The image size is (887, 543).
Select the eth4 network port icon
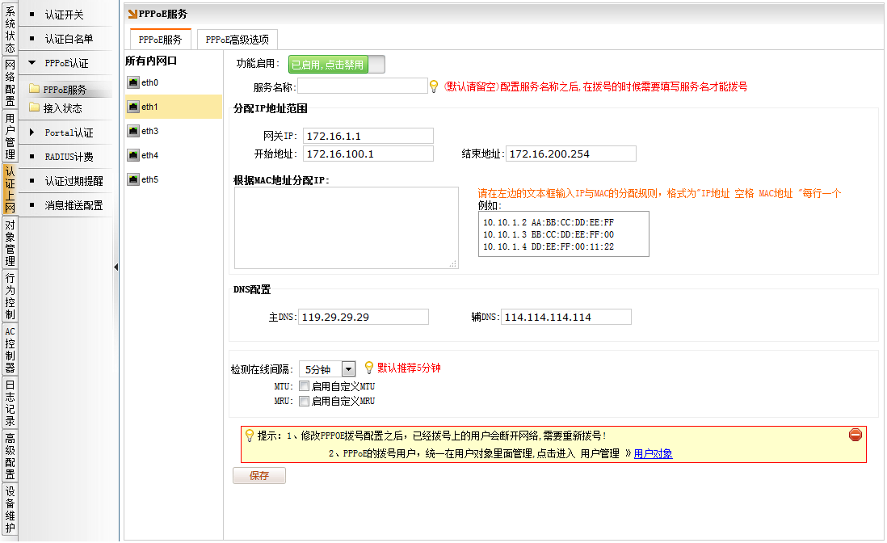(133, 155)
